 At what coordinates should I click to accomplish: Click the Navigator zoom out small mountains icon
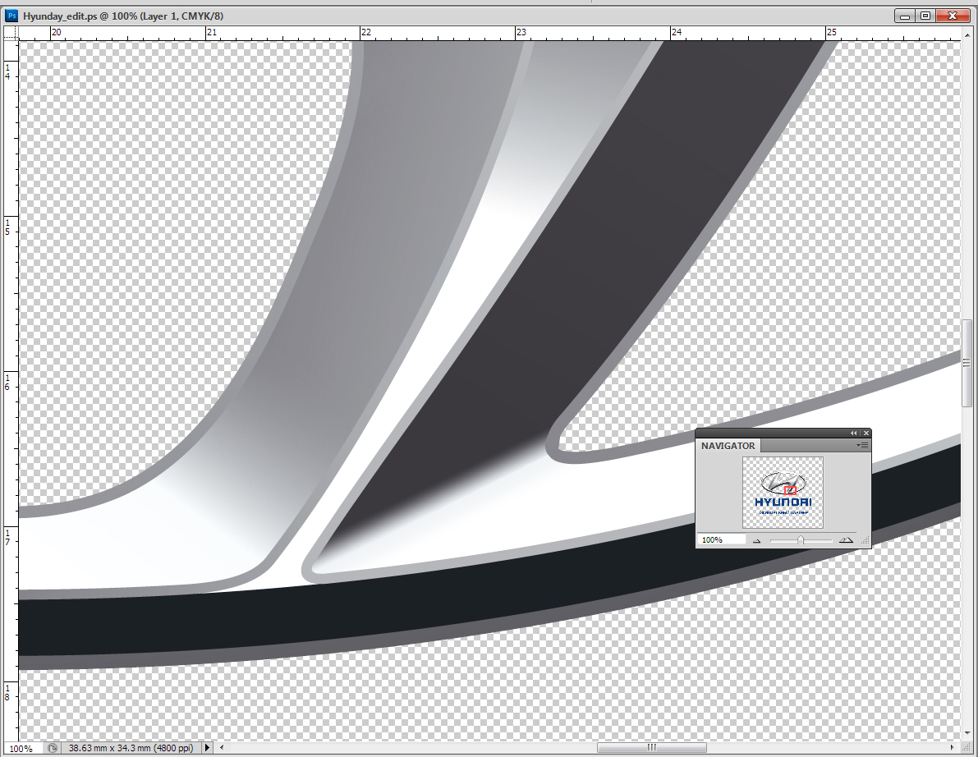[756, 540]
